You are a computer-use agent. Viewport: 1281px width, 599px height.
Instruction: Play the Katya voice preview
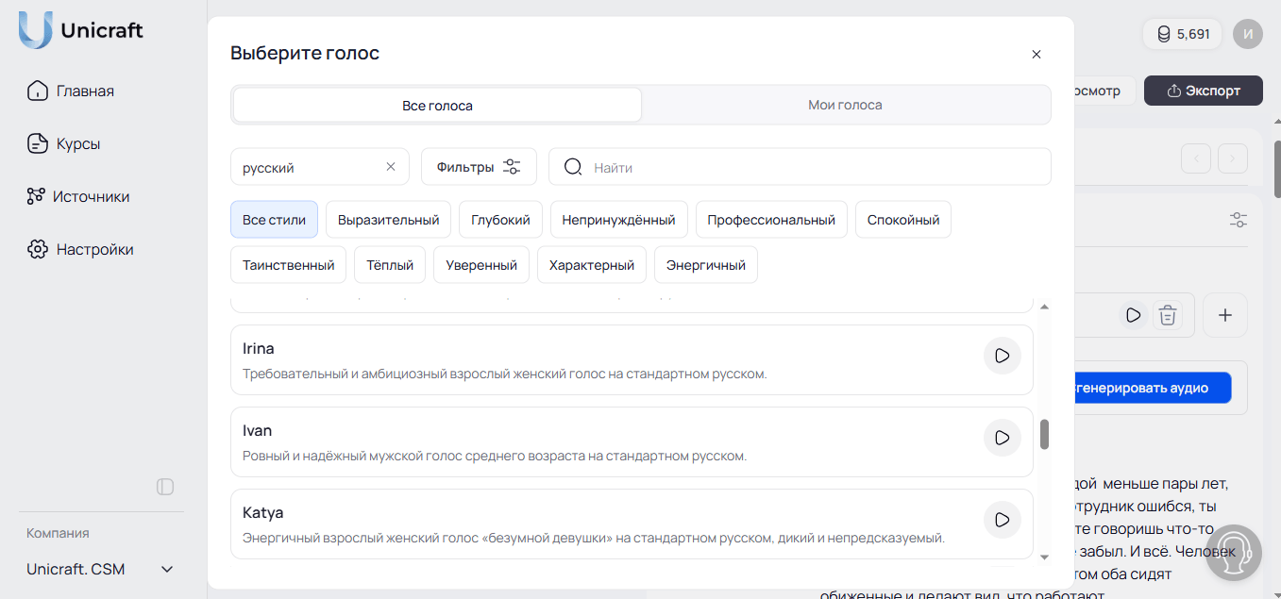click(1003, 520)
